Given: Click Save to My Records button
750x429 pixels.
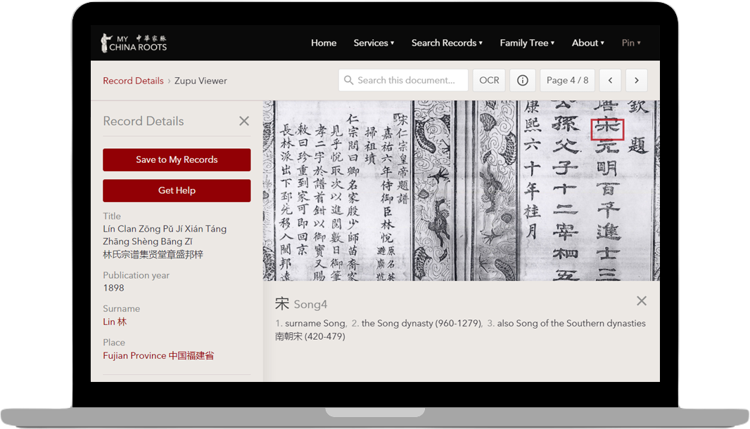Looking at the screenshot, I should [x=177, y=159].
